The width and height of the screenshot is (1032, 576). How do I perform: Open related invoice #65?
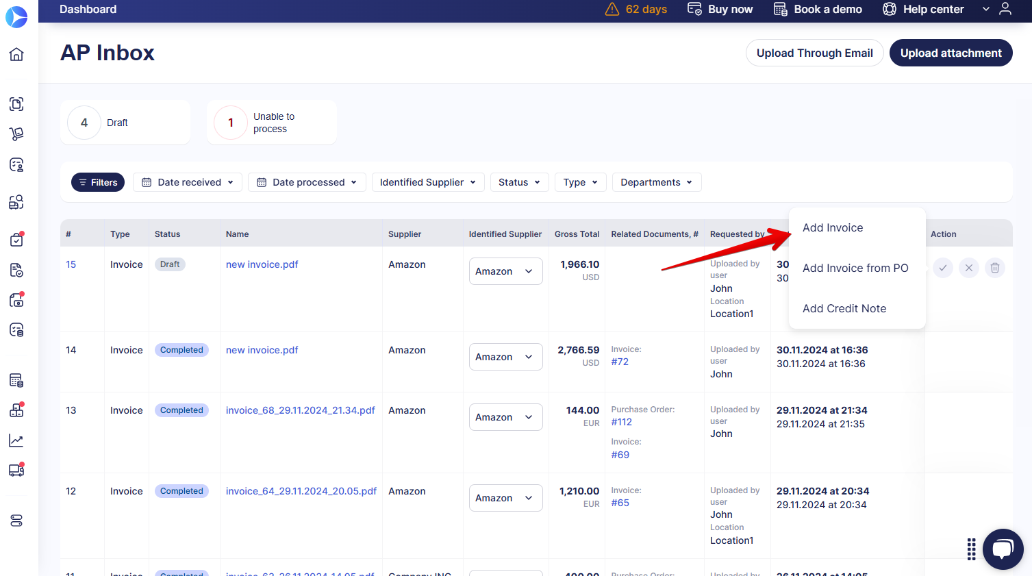tap(620, 503)
